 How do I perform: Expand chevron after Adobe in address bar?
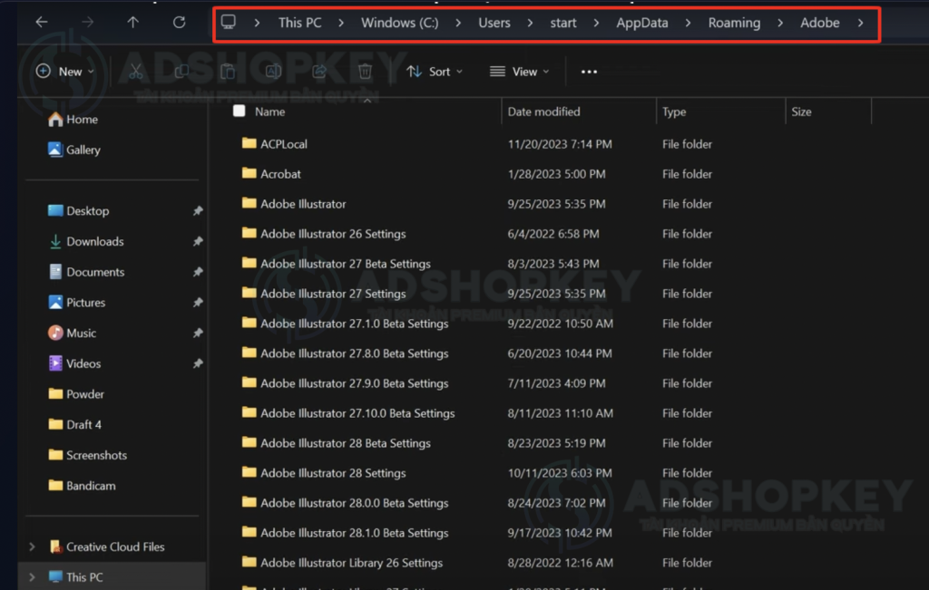tap(860, 23)
